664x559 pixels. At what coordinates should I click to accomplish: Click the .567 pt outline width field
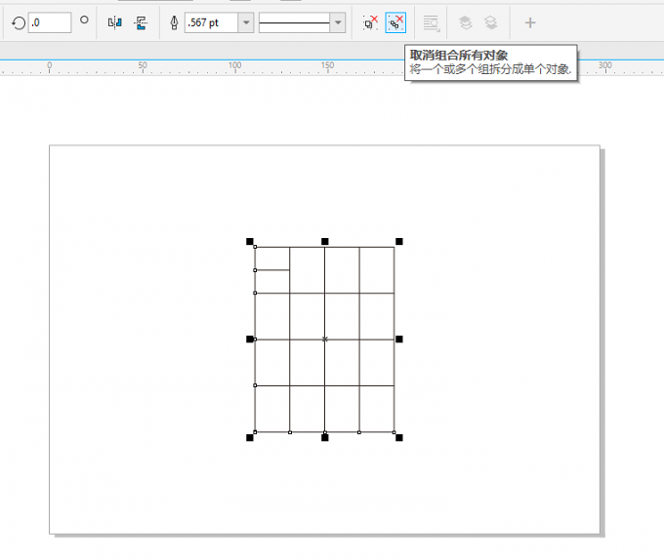tap(210, 21)
